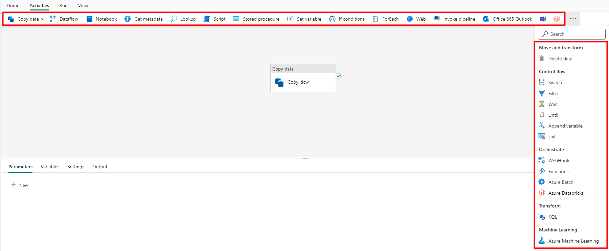Add an Office 365 Outlook activity
Screen dimensions: 609x251
[507, 19]
